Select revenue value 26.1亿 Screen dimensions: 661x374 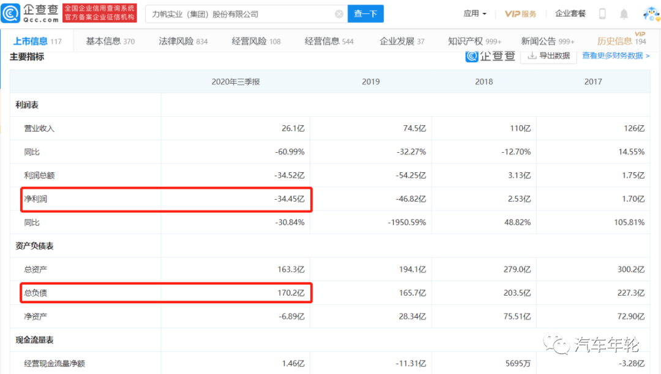click(x=293, y=128)
